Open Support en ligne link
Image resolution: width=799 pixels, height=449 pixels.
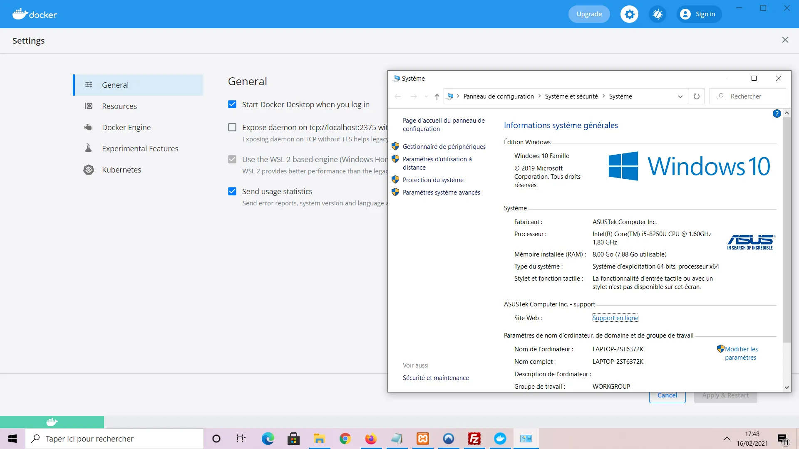[x=615, y=318]
